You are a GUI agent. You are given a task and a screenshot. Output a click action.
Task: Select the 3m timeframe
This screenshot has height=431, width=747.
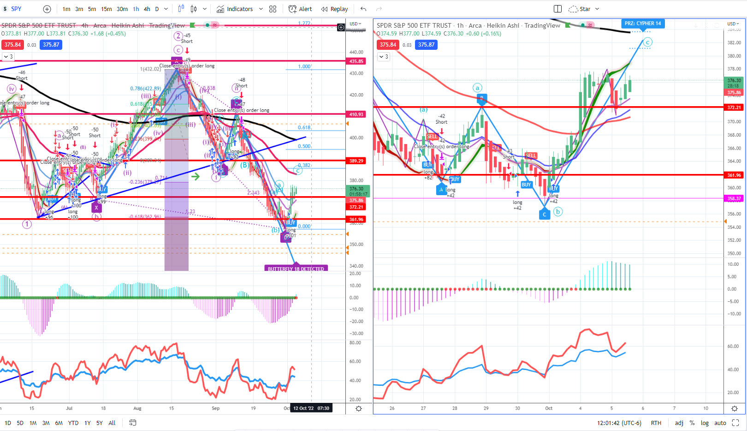click(x=79, y=9)
